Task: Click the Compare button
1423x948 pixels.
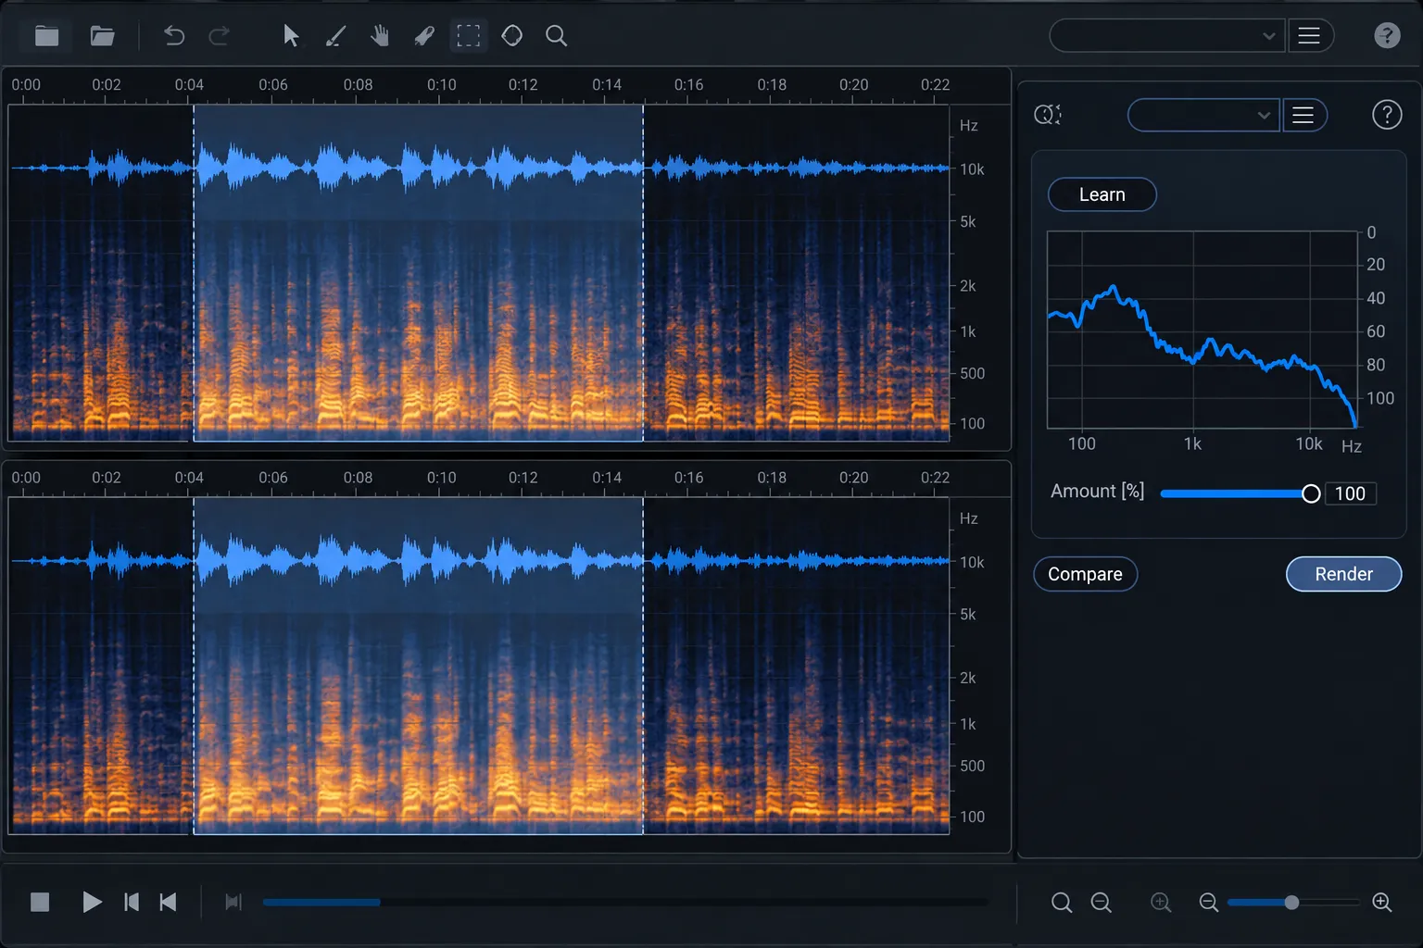Action: tap(1085, 574)
